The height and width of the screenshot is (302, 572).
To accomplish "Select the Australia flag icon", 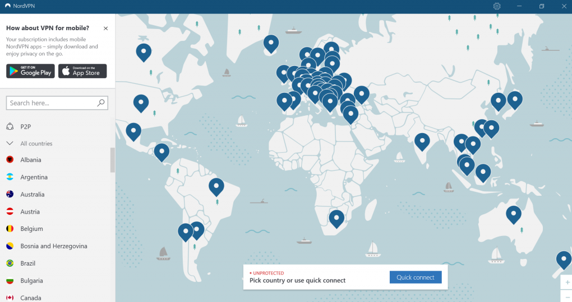I will (10, 194).
